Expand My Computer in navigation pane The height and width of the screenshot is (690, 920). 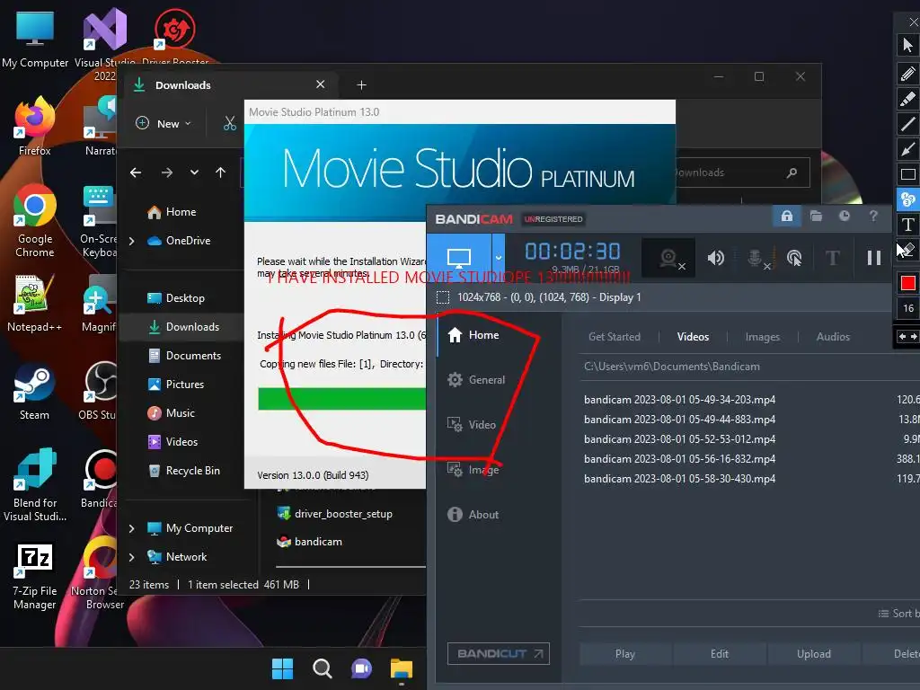(x=131, y=528)
